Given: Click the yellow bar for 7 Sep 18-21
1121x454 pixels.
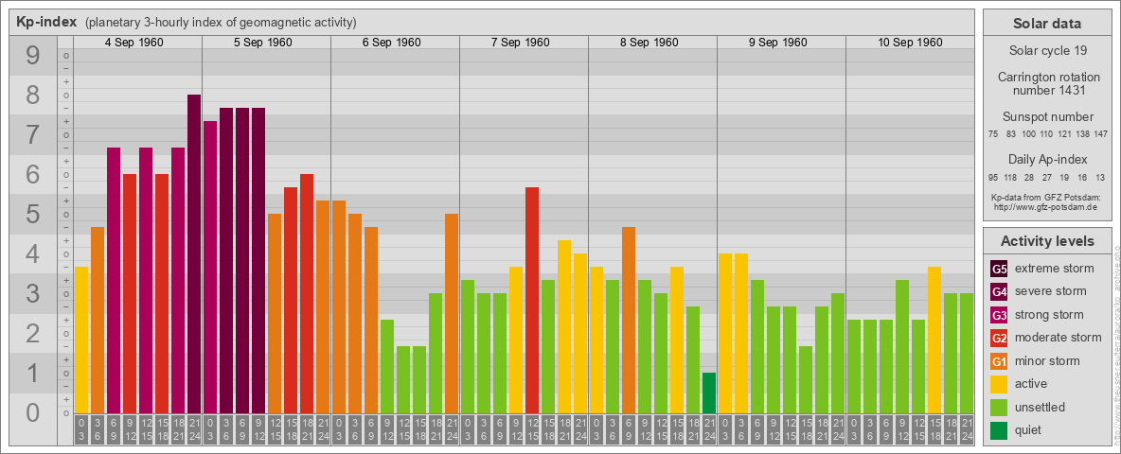Looking at the screenshot, I should tap(564, 326).
